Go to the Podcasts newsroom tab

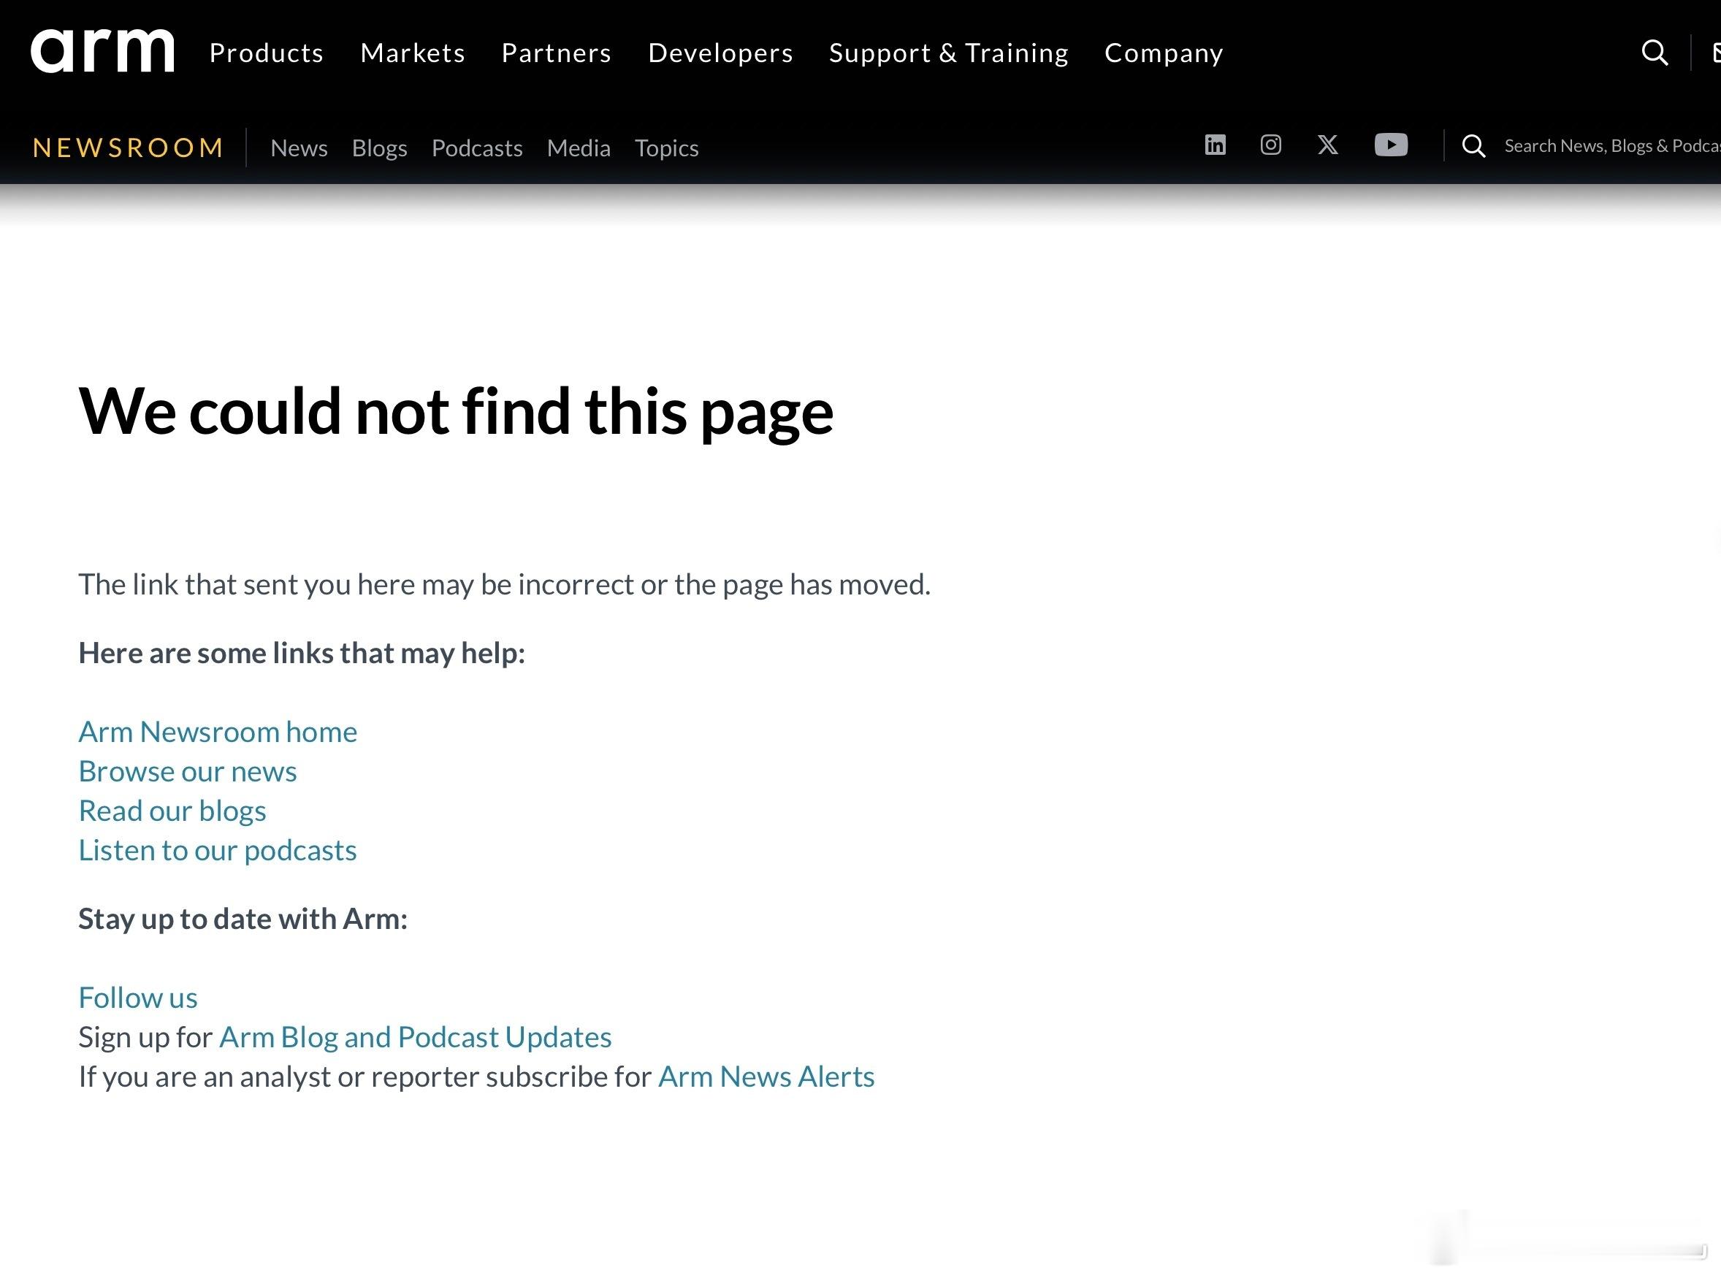(x=477, y=148)
